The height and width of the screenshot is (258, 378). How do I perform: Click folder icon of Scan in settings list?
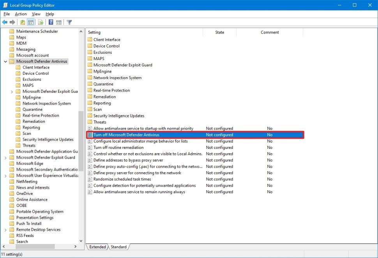pyautogui.click(x=90, y=109)
